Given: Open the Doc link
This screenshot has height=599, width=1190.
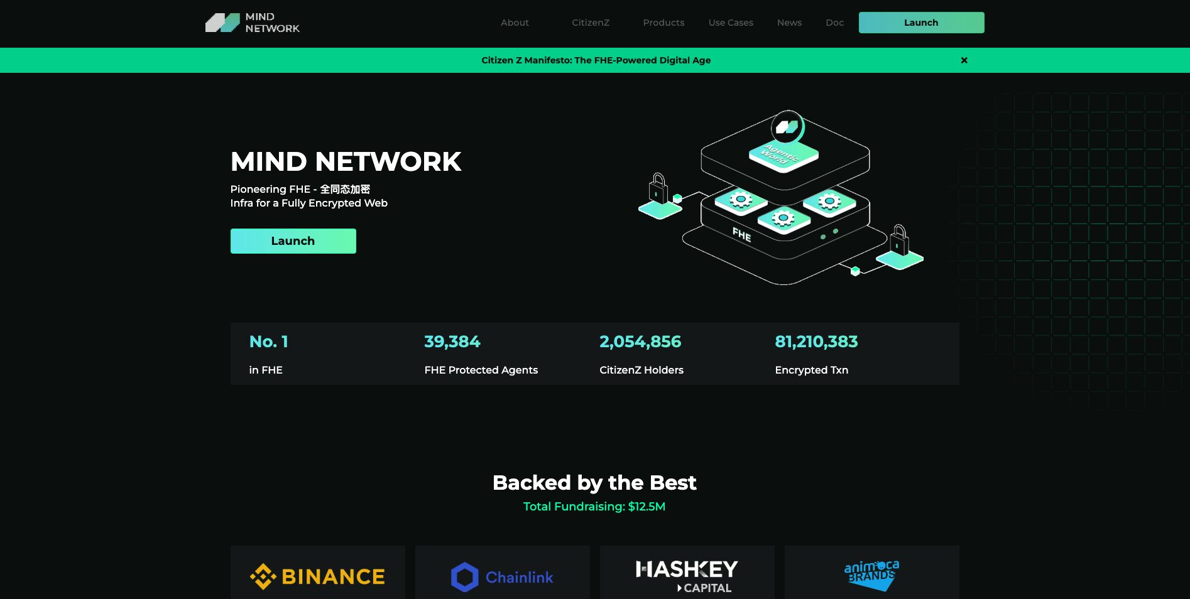Looking at the screenshot, I should pos(834,23).
